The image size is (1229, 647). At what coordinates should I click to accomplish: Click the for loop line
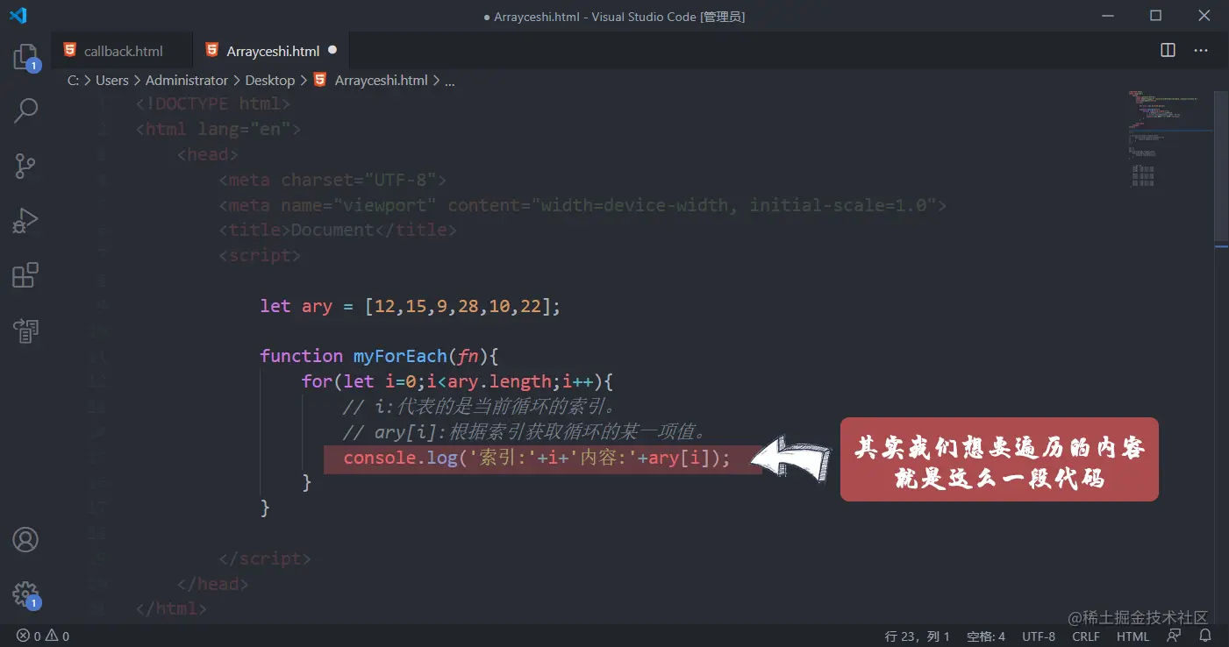[x=457, y=381]
